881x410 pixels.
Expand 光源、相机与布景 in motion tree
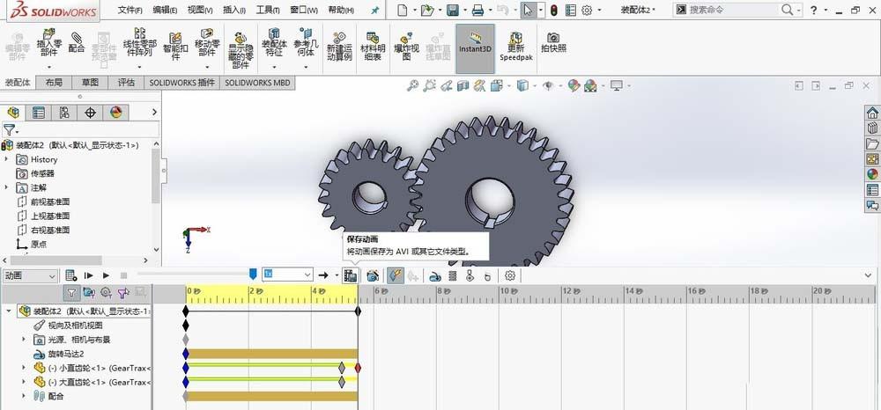click(x=24, y=340)
